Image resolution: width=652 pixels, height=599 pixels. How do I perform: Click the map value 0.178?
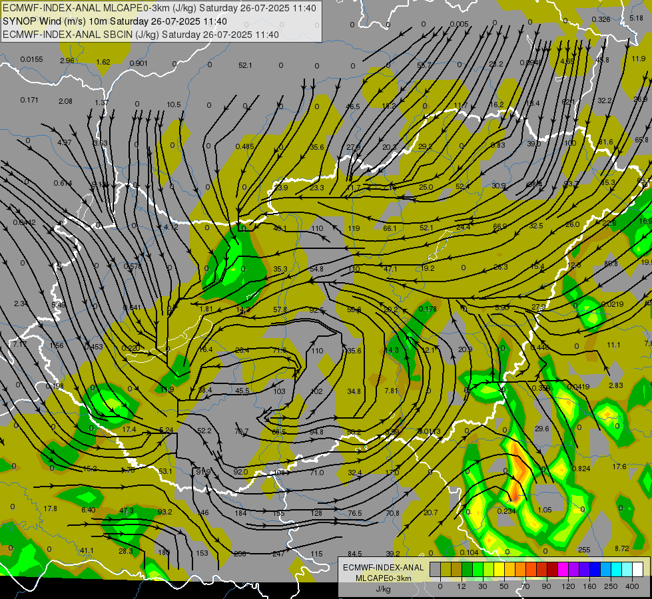[428, 309]
